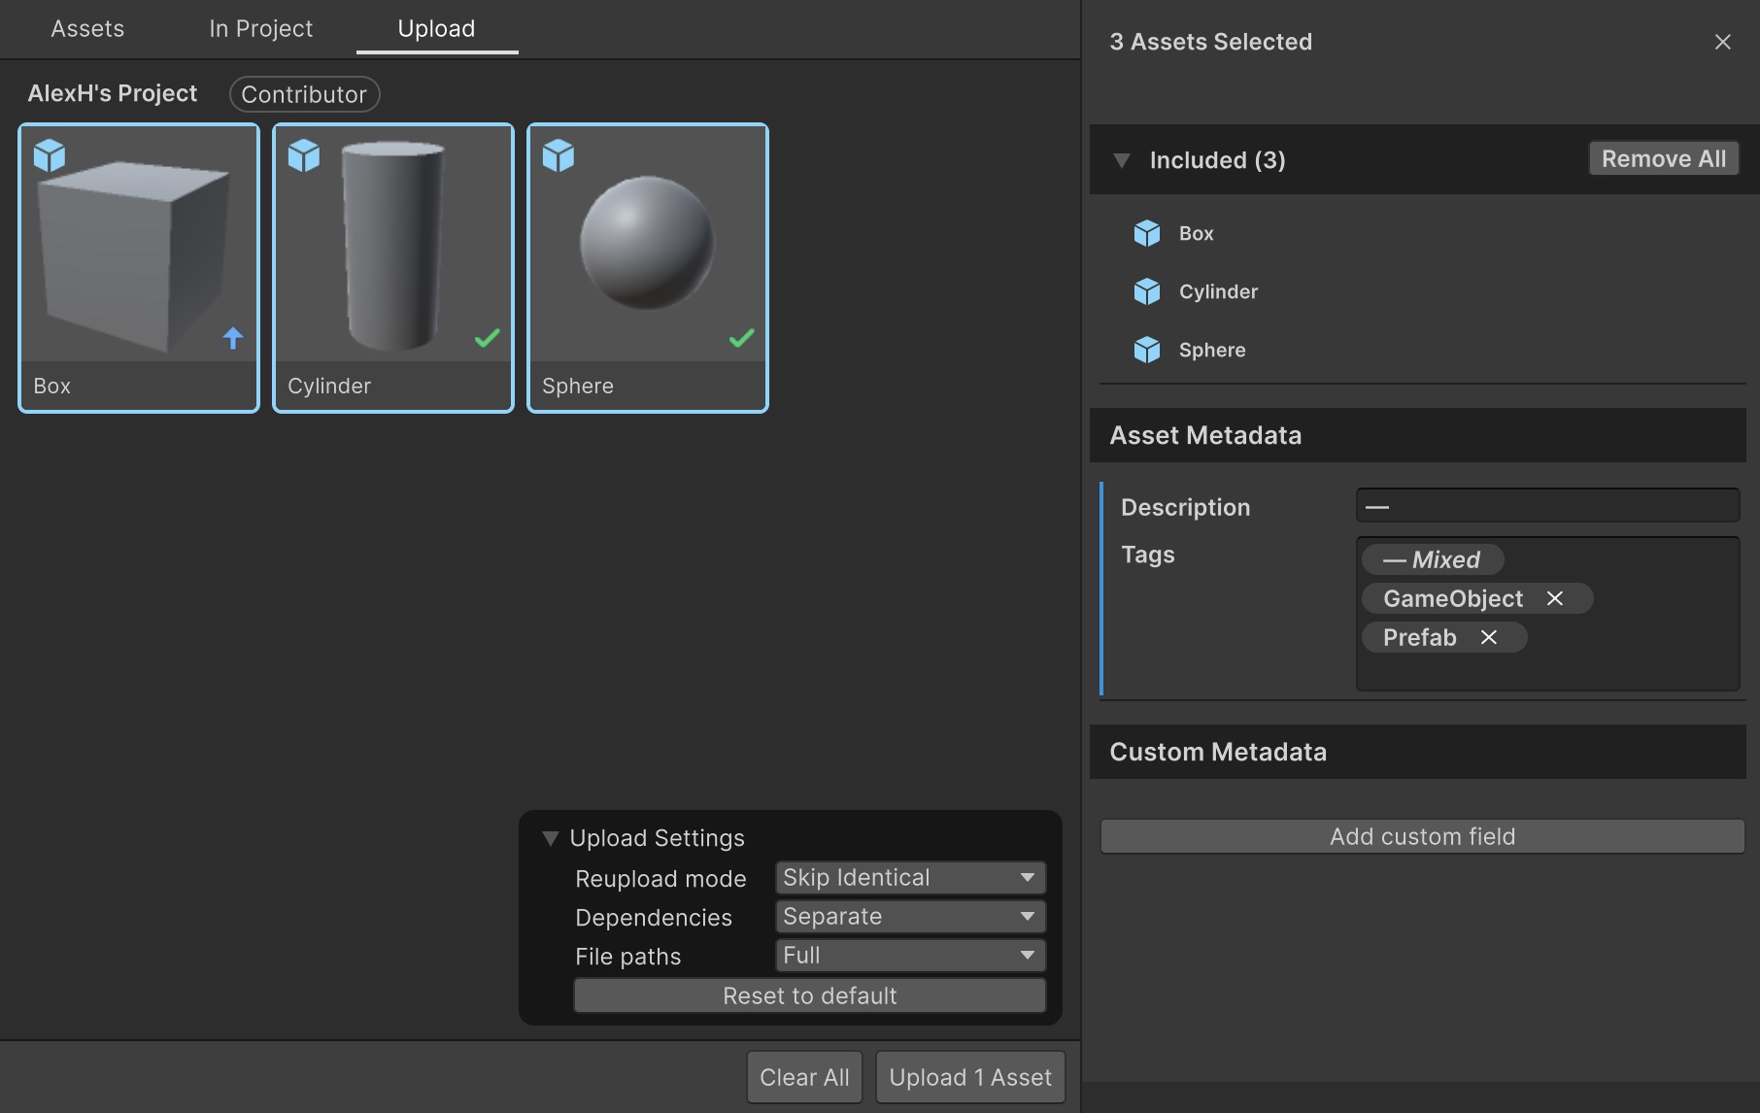Click the Description input field

tap(1546, 506)
